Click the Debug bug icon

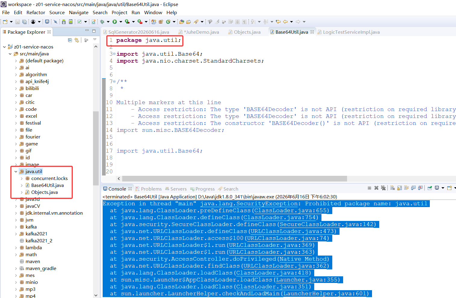(x=102, y=22)
